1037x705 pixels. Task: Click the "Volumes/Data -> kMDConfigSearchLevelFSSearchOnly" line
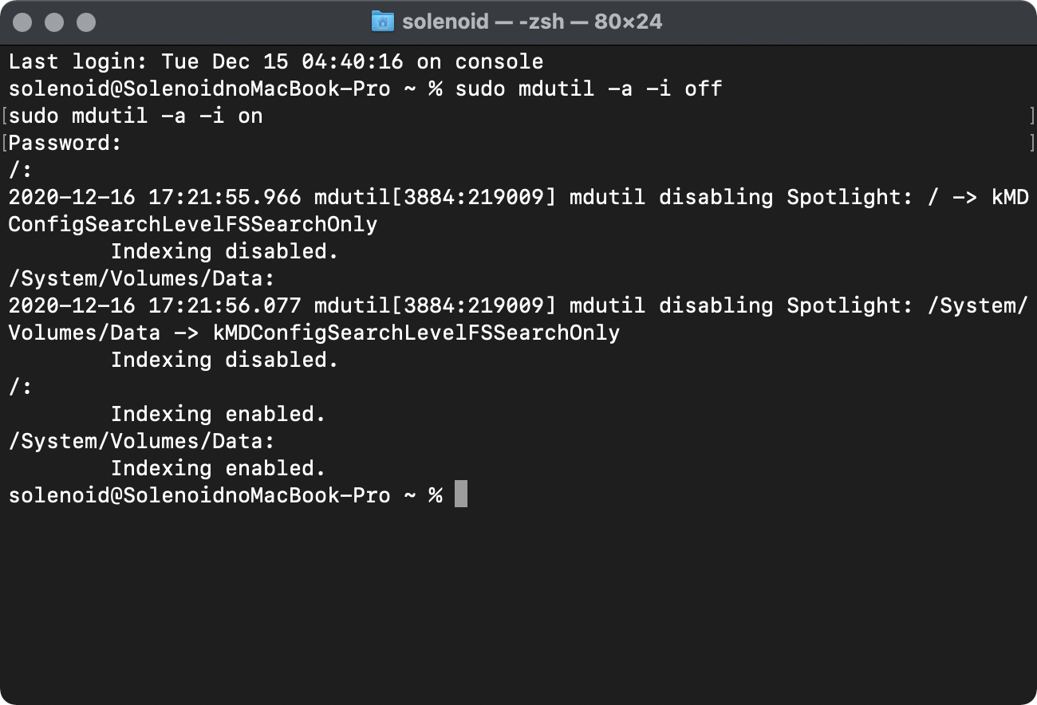(x=314, y=333)
